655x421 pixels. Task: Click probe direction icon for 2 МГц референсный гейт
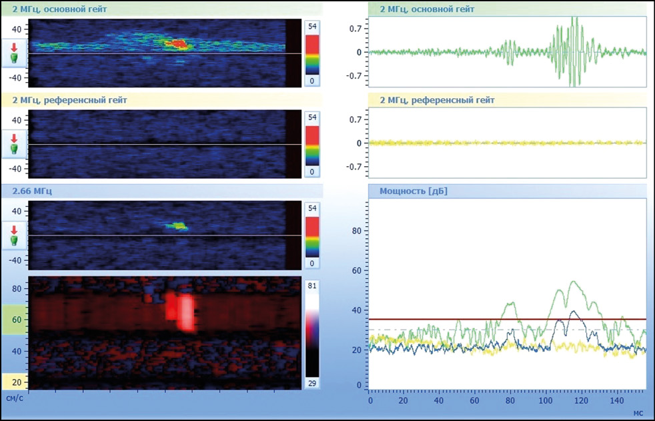coord(15,144)
